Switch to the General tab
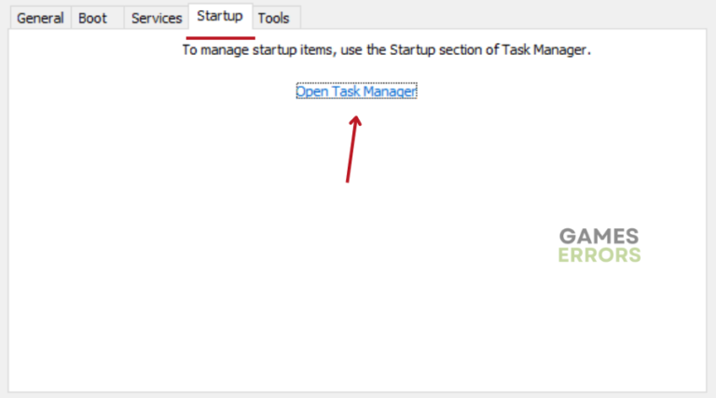 (x=40, y=18)
